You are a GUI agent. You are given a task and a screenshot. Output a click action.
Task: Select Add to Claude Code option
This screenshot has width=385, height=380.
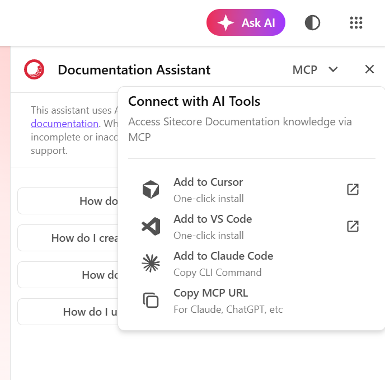pyautogui.click(x=251, y=264)
